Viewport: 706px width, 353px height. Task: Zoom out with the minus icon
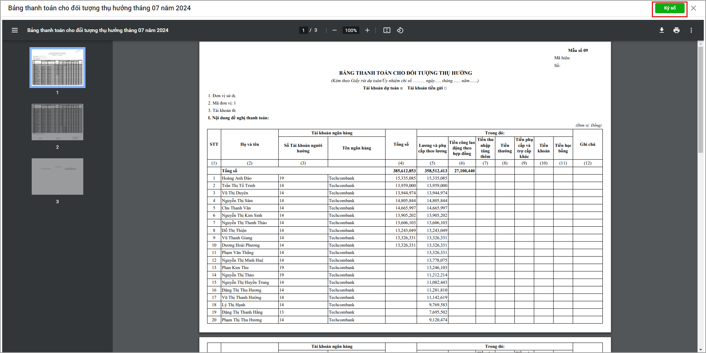coord(334,30)
